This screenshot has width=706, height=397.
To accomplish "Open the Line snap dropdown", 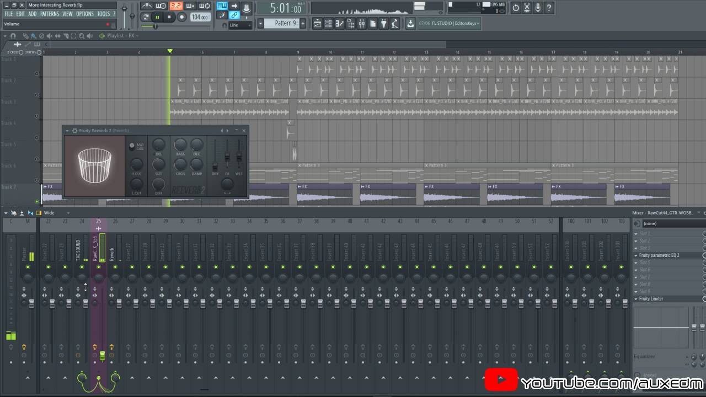I will [240, 25].
